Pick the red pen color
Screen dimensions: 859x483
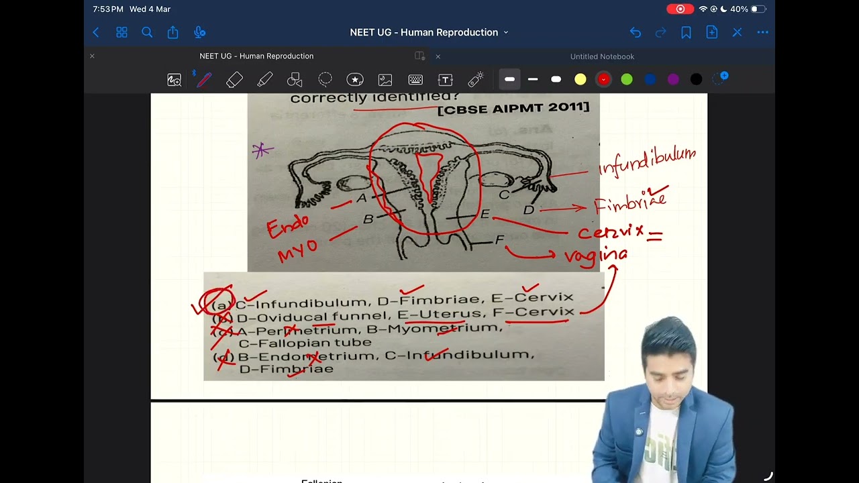(x=603, y=79)
